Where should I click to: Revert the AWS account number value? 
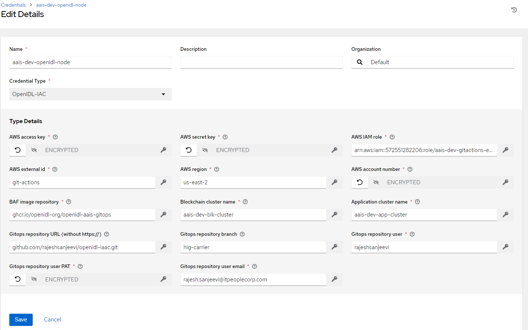pos(360,182)
